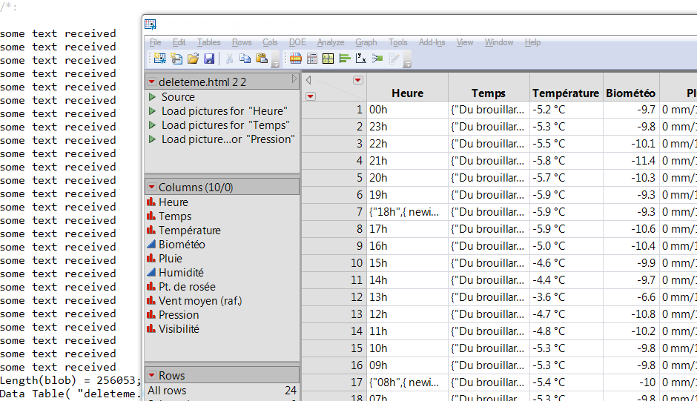Click the nominal icon beside Pluie
This screenshot has width=697, height=401.
[151, 258]
